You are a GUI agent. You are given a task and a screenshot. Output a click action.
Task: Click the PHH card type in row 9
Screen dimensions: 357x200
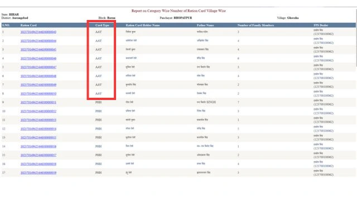(x=98, y=102)
